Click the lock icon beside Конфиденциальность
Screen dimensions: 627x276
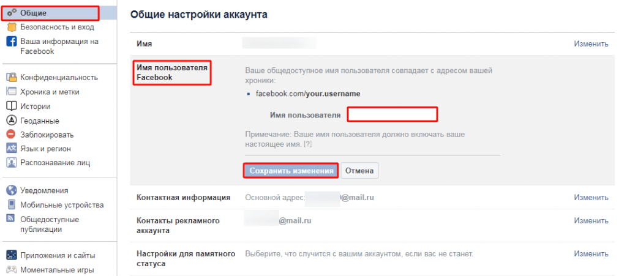[11, 77]
